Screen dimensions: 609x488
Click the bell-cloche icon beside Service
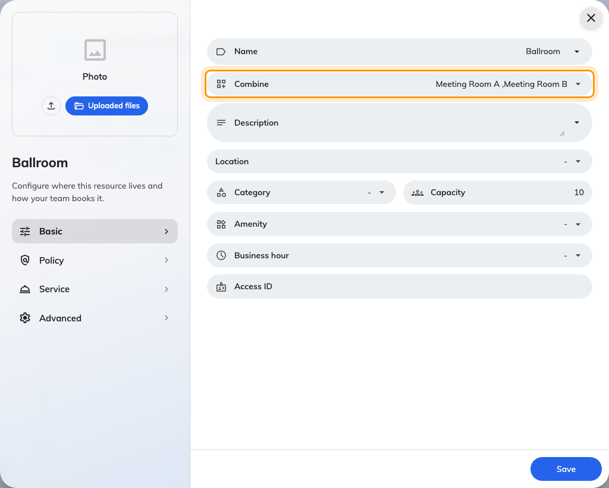pyautogui.click(x=25, y=289)
